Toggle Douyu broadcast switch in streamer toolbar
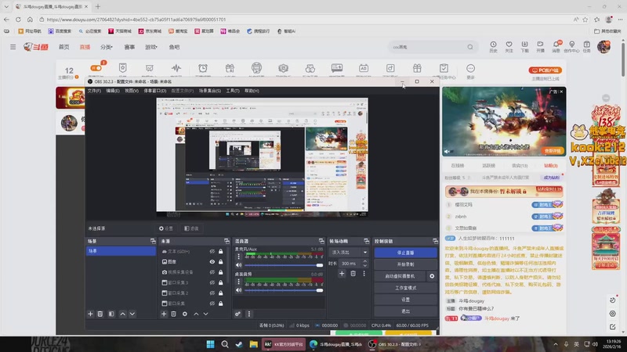 pos(96,68)
